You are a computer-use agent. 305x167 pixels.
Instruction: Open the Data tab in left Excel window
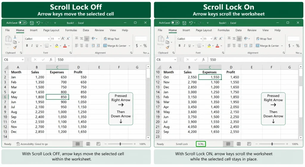click(x=86, y=30)
